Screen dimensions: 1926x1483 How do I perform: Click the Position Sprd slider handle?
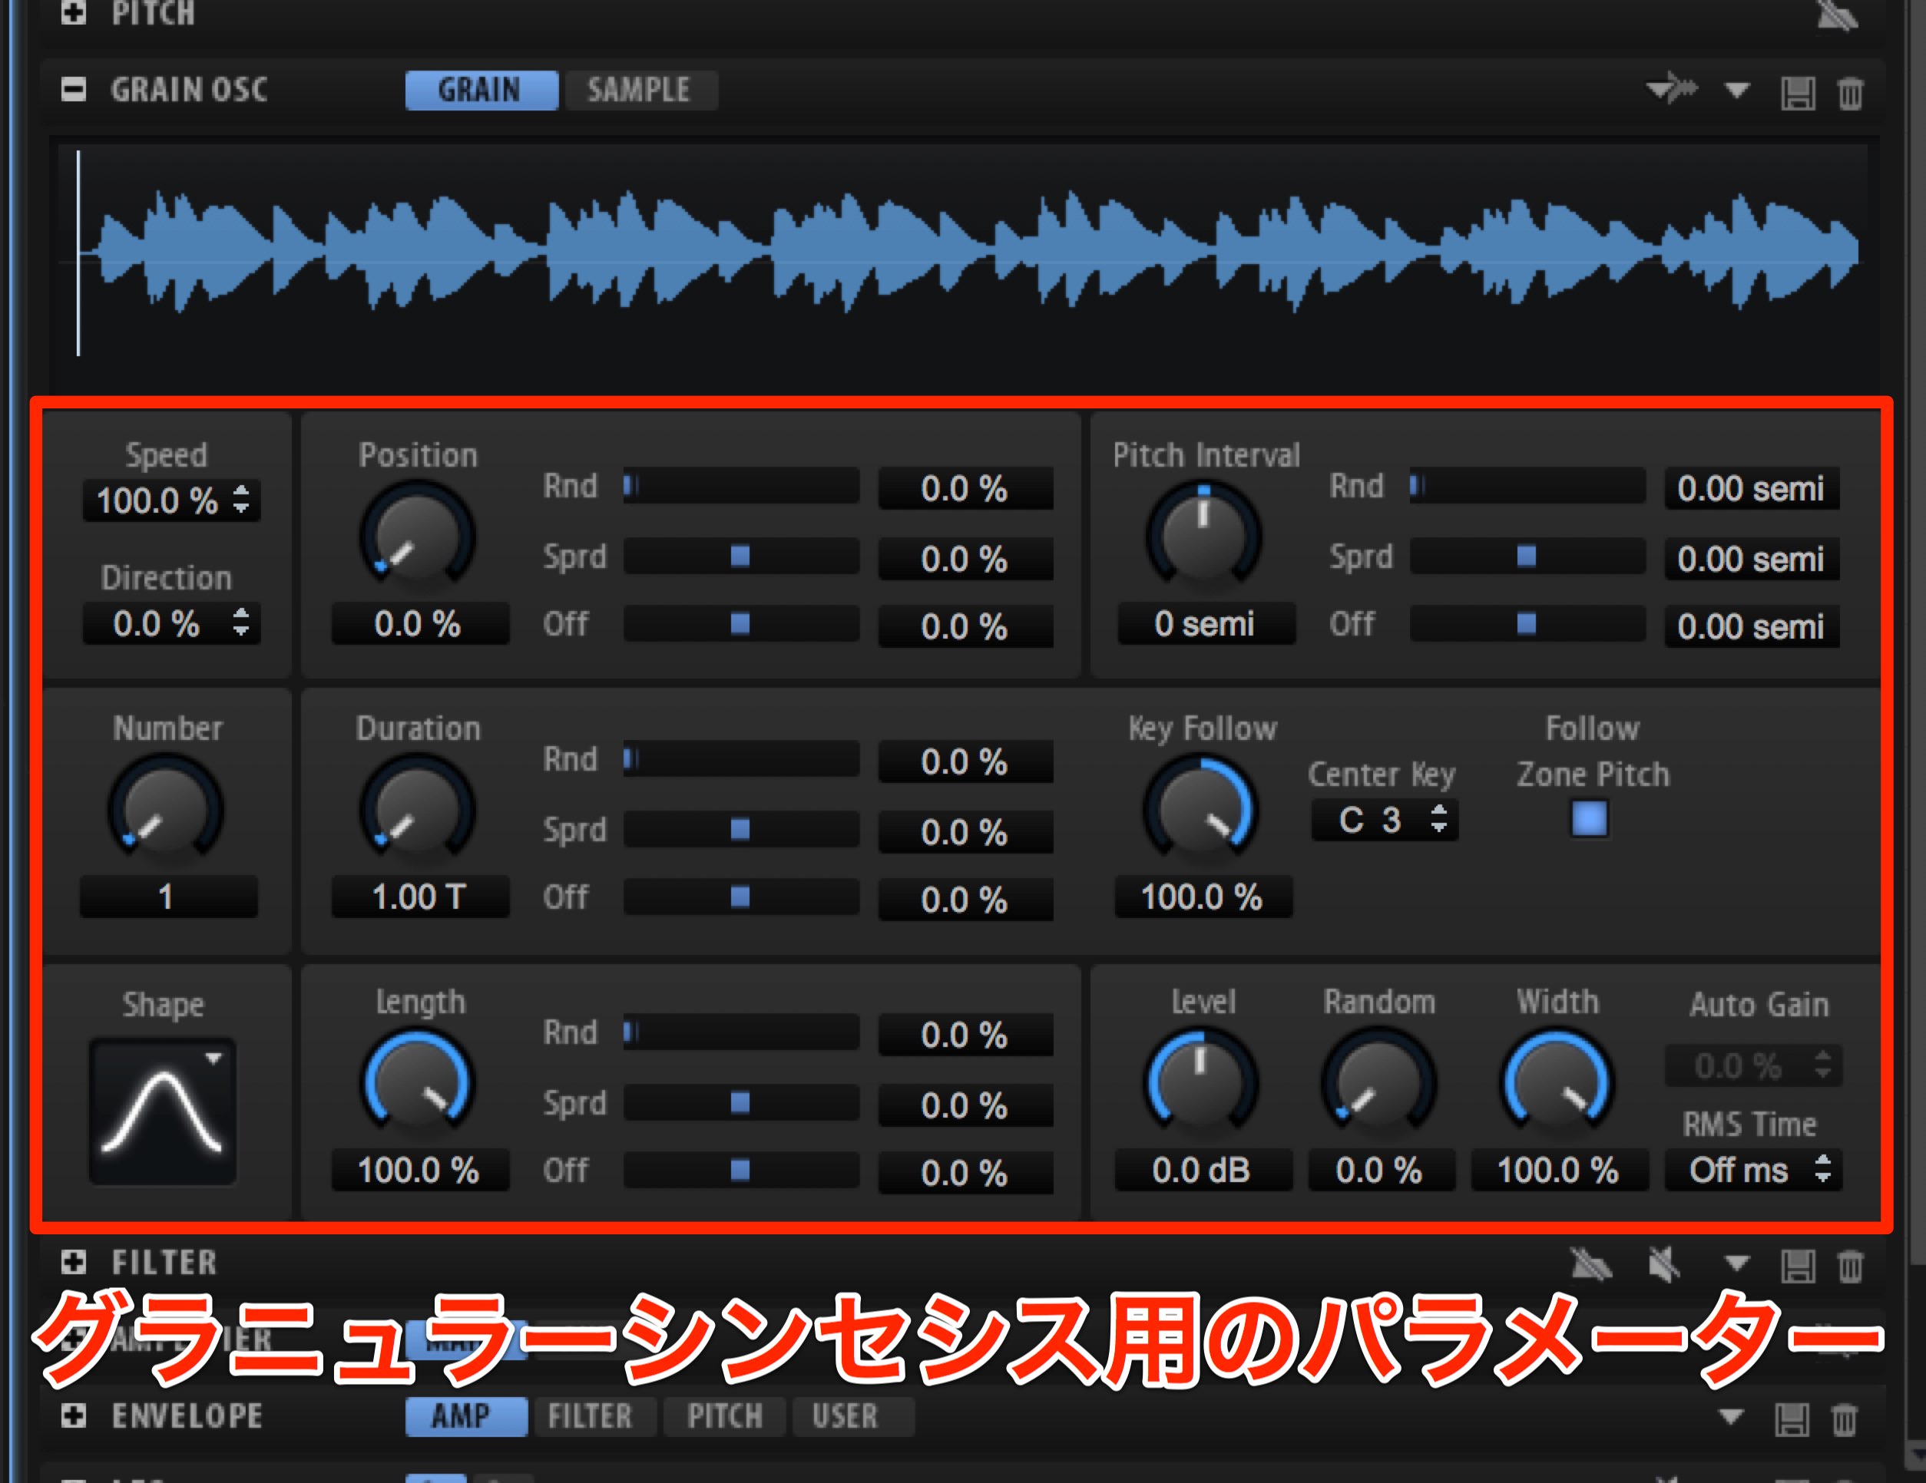(740, 556)
